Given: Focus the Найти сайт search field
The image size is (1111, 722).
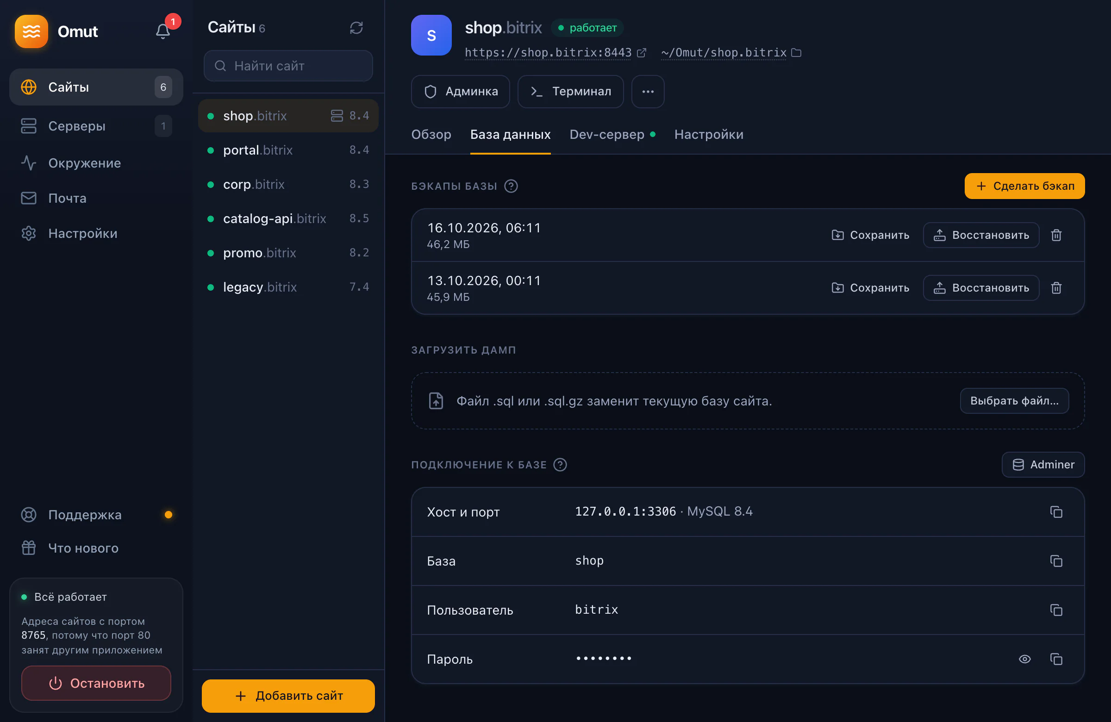Looking at the screenshot, I should 288,66.
